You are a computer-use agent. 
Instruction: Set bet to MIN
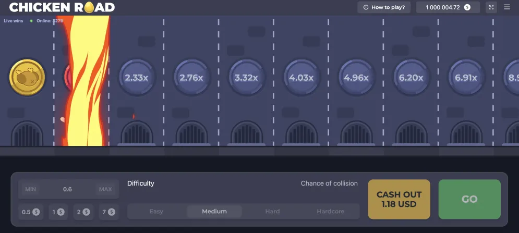[x=30, y=189]
